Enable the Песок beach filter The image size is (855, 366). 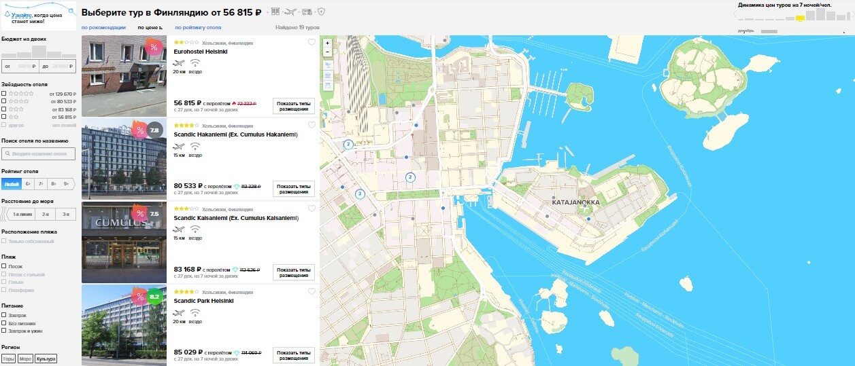coord(4,266)
